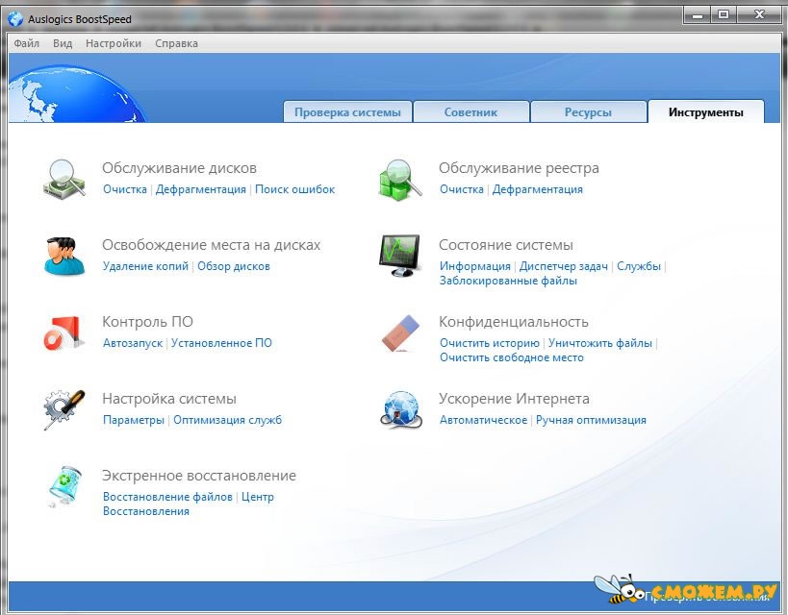Open registry Очистка link under Обслуживание реестра
Image resolution: width=788 pixels, height=615 pixels.
tap(462, 189)
